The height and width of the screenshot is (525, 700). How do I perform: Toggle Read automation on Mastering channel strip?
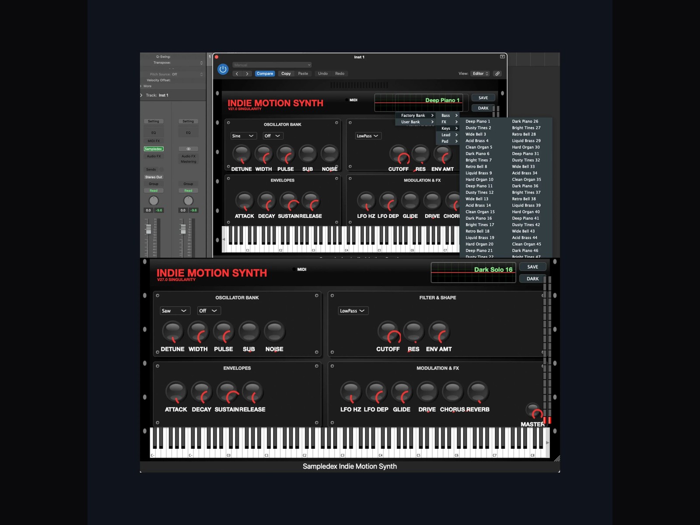pos(188,191)
